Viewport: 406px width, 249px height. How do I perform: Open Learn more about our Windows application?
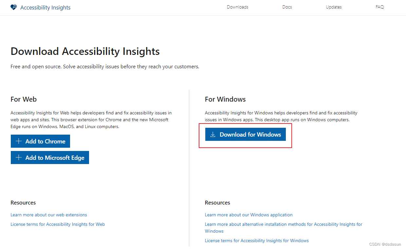click(x=249, y=215)
